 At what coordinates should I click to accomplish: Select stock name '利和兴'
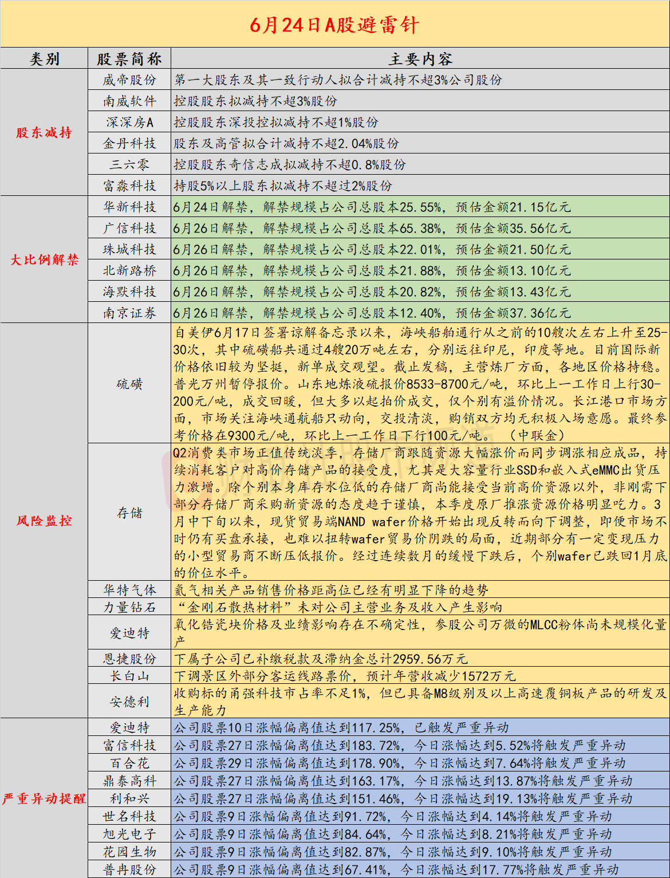click(129, 798)
